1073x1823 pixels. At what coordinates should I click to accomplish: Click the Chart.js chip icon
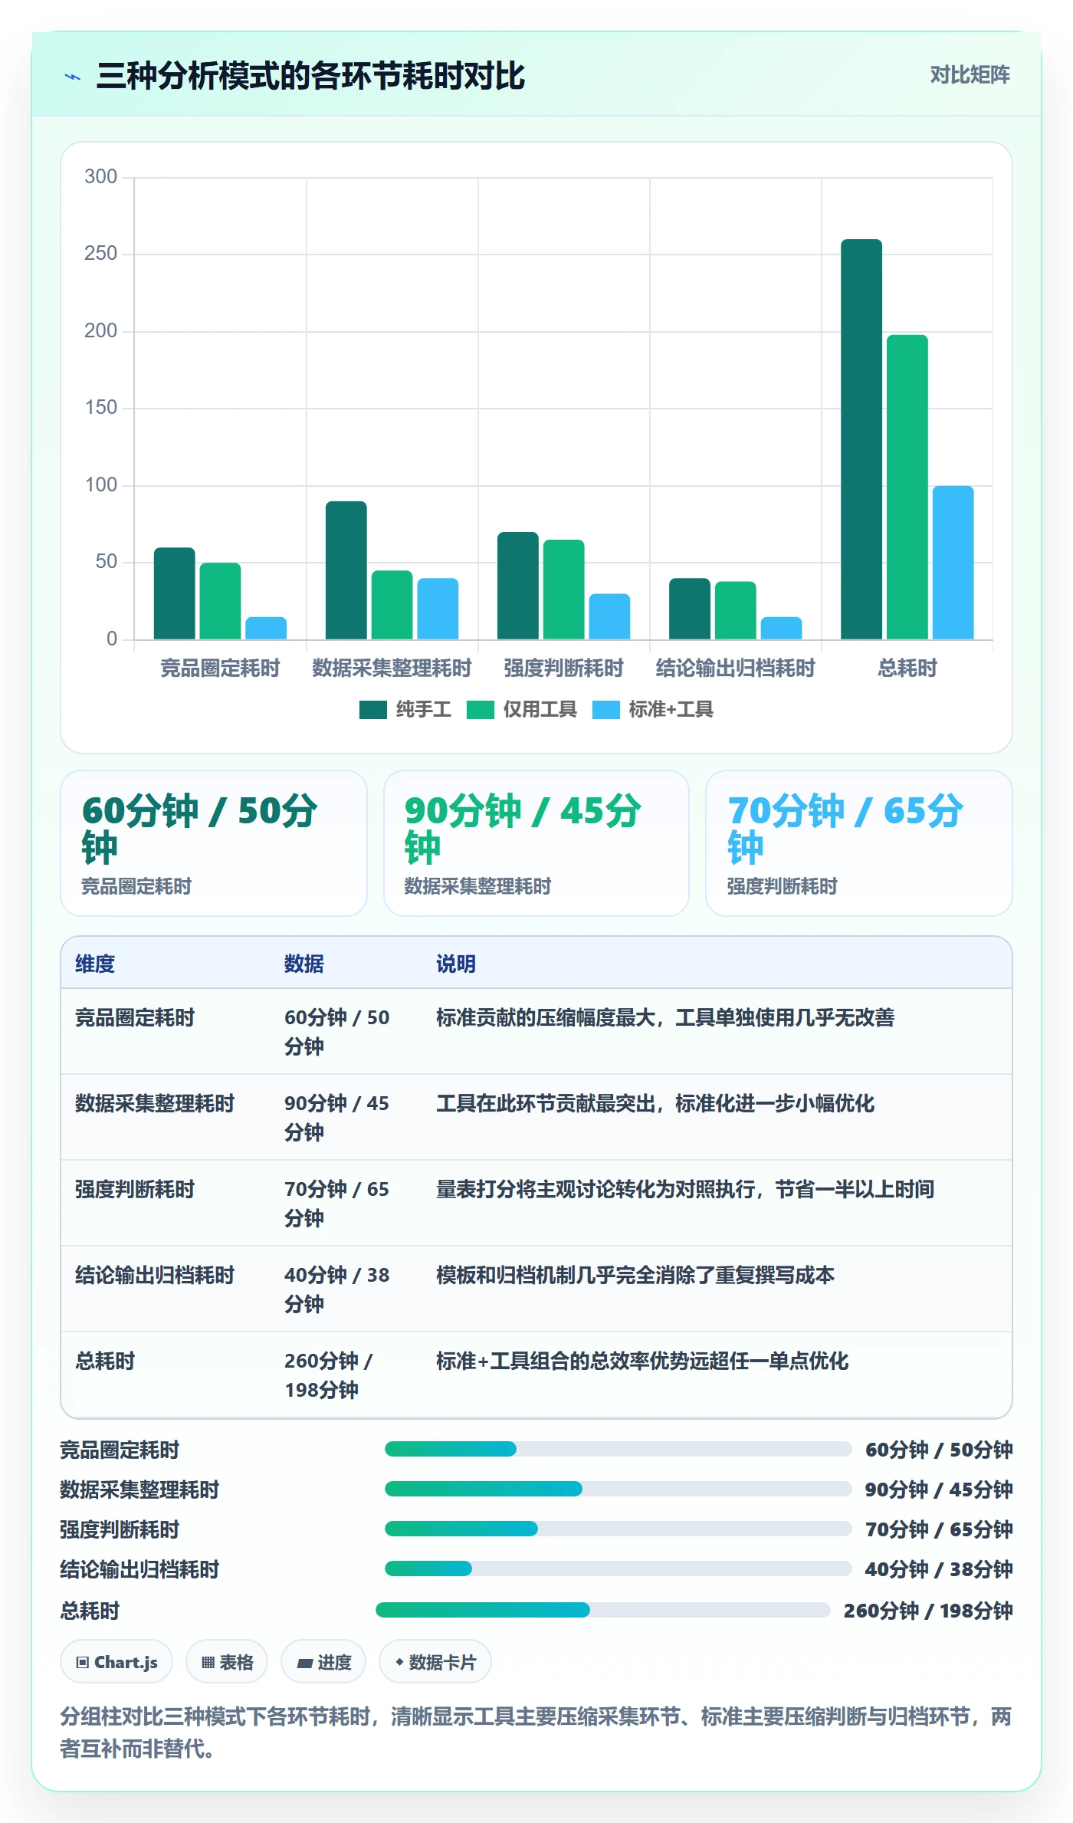pyautogui.click(x=83, y=1663)
